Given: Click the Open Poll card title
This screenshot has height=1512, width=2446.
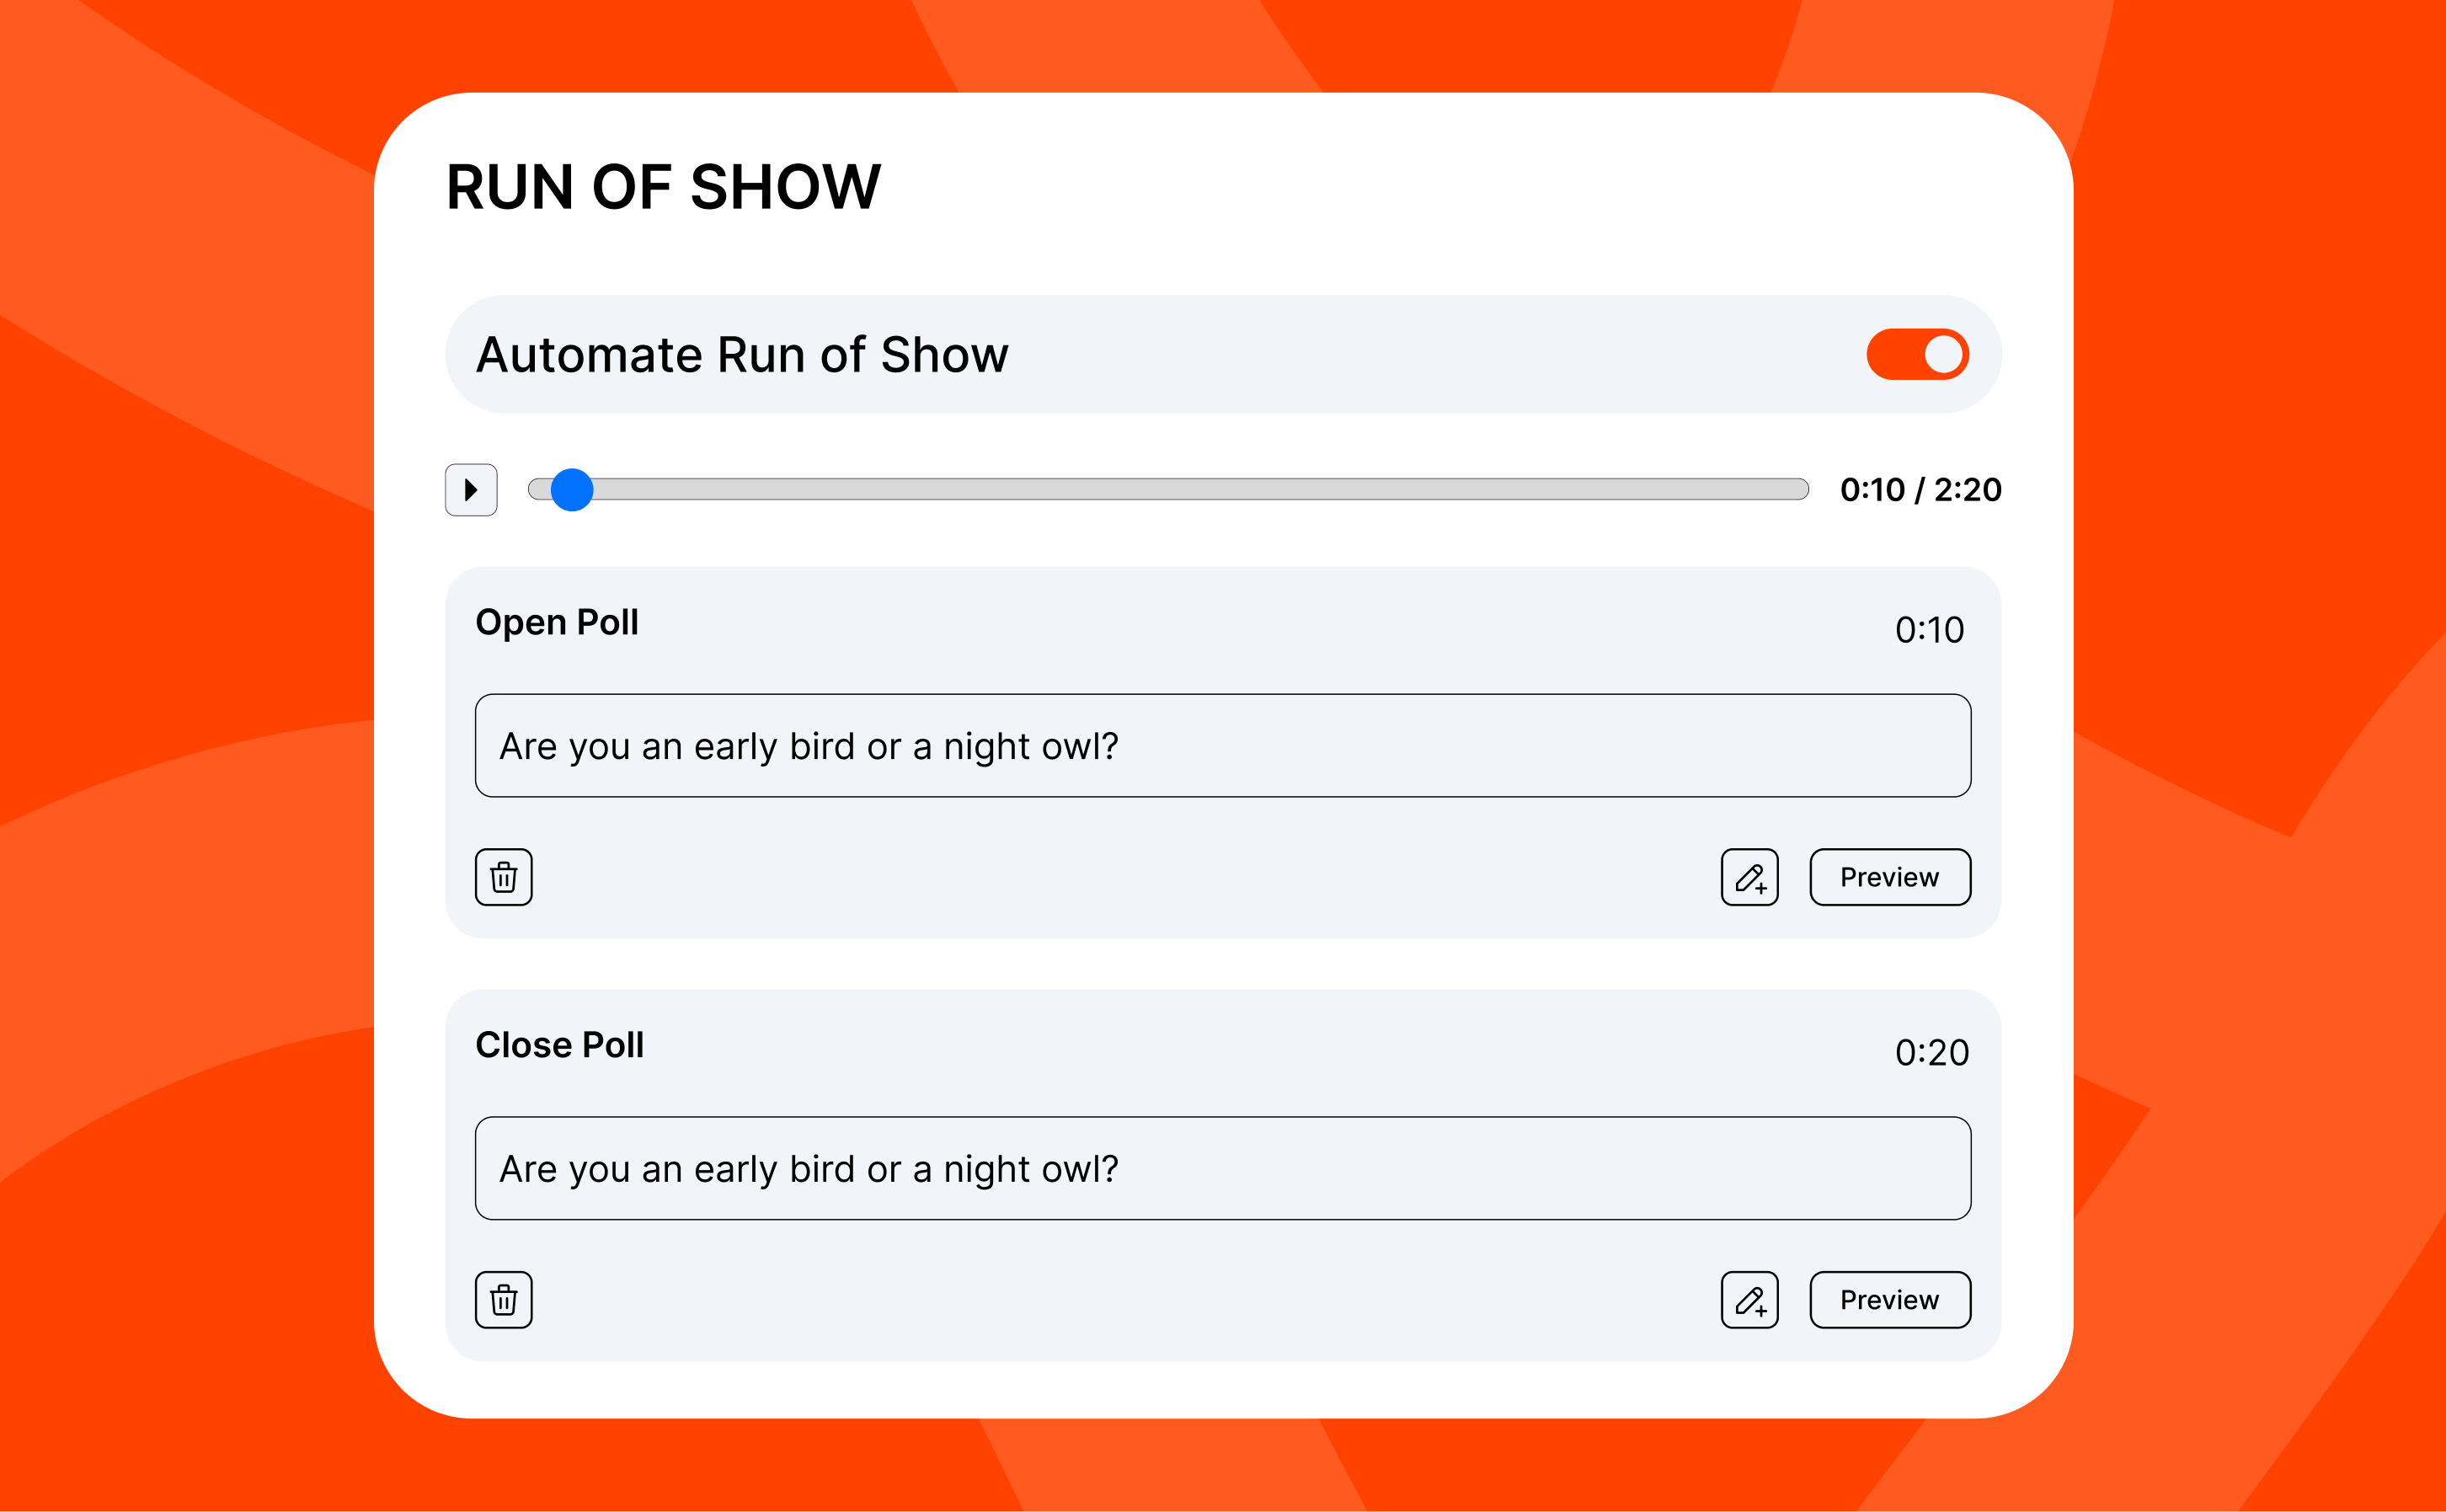Looking at the screenshot, I should point(557,623).
